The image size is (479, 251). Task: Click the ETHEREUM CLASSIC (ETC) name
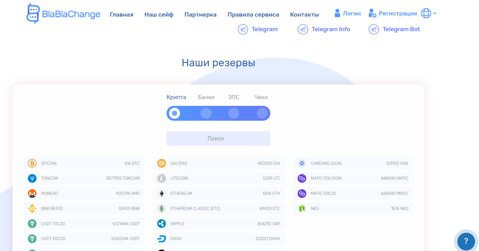[x=195, y=209]
